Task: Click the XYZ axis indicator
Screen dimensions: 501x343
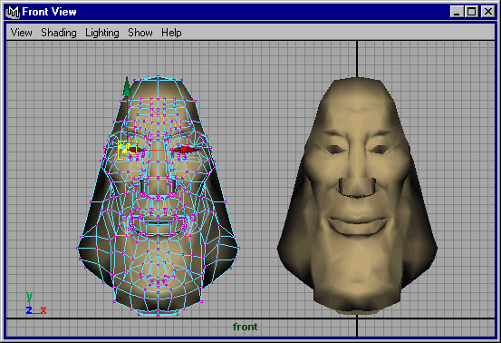Action: pyautogui.click(x=36, y=303)
